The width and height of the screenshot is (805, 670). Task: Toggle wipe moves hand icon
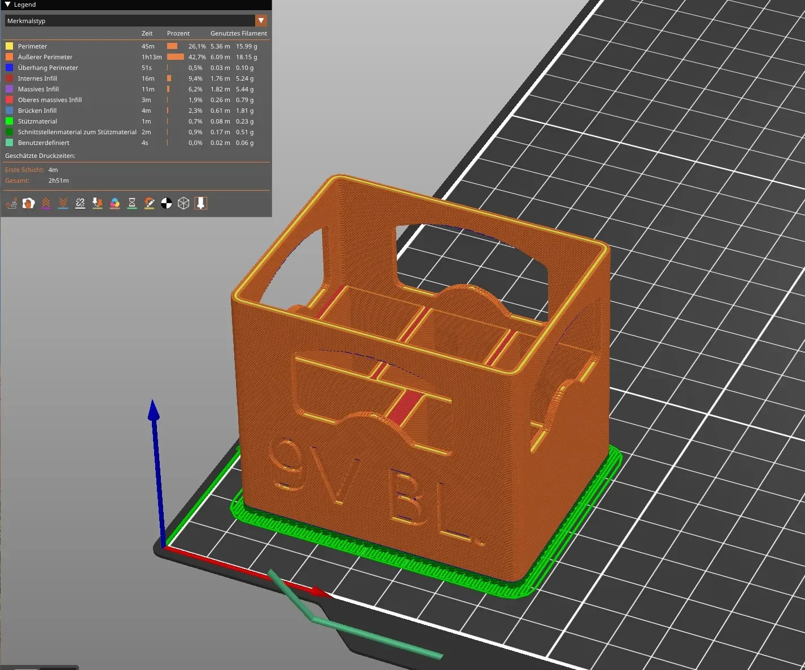point(28,203)
